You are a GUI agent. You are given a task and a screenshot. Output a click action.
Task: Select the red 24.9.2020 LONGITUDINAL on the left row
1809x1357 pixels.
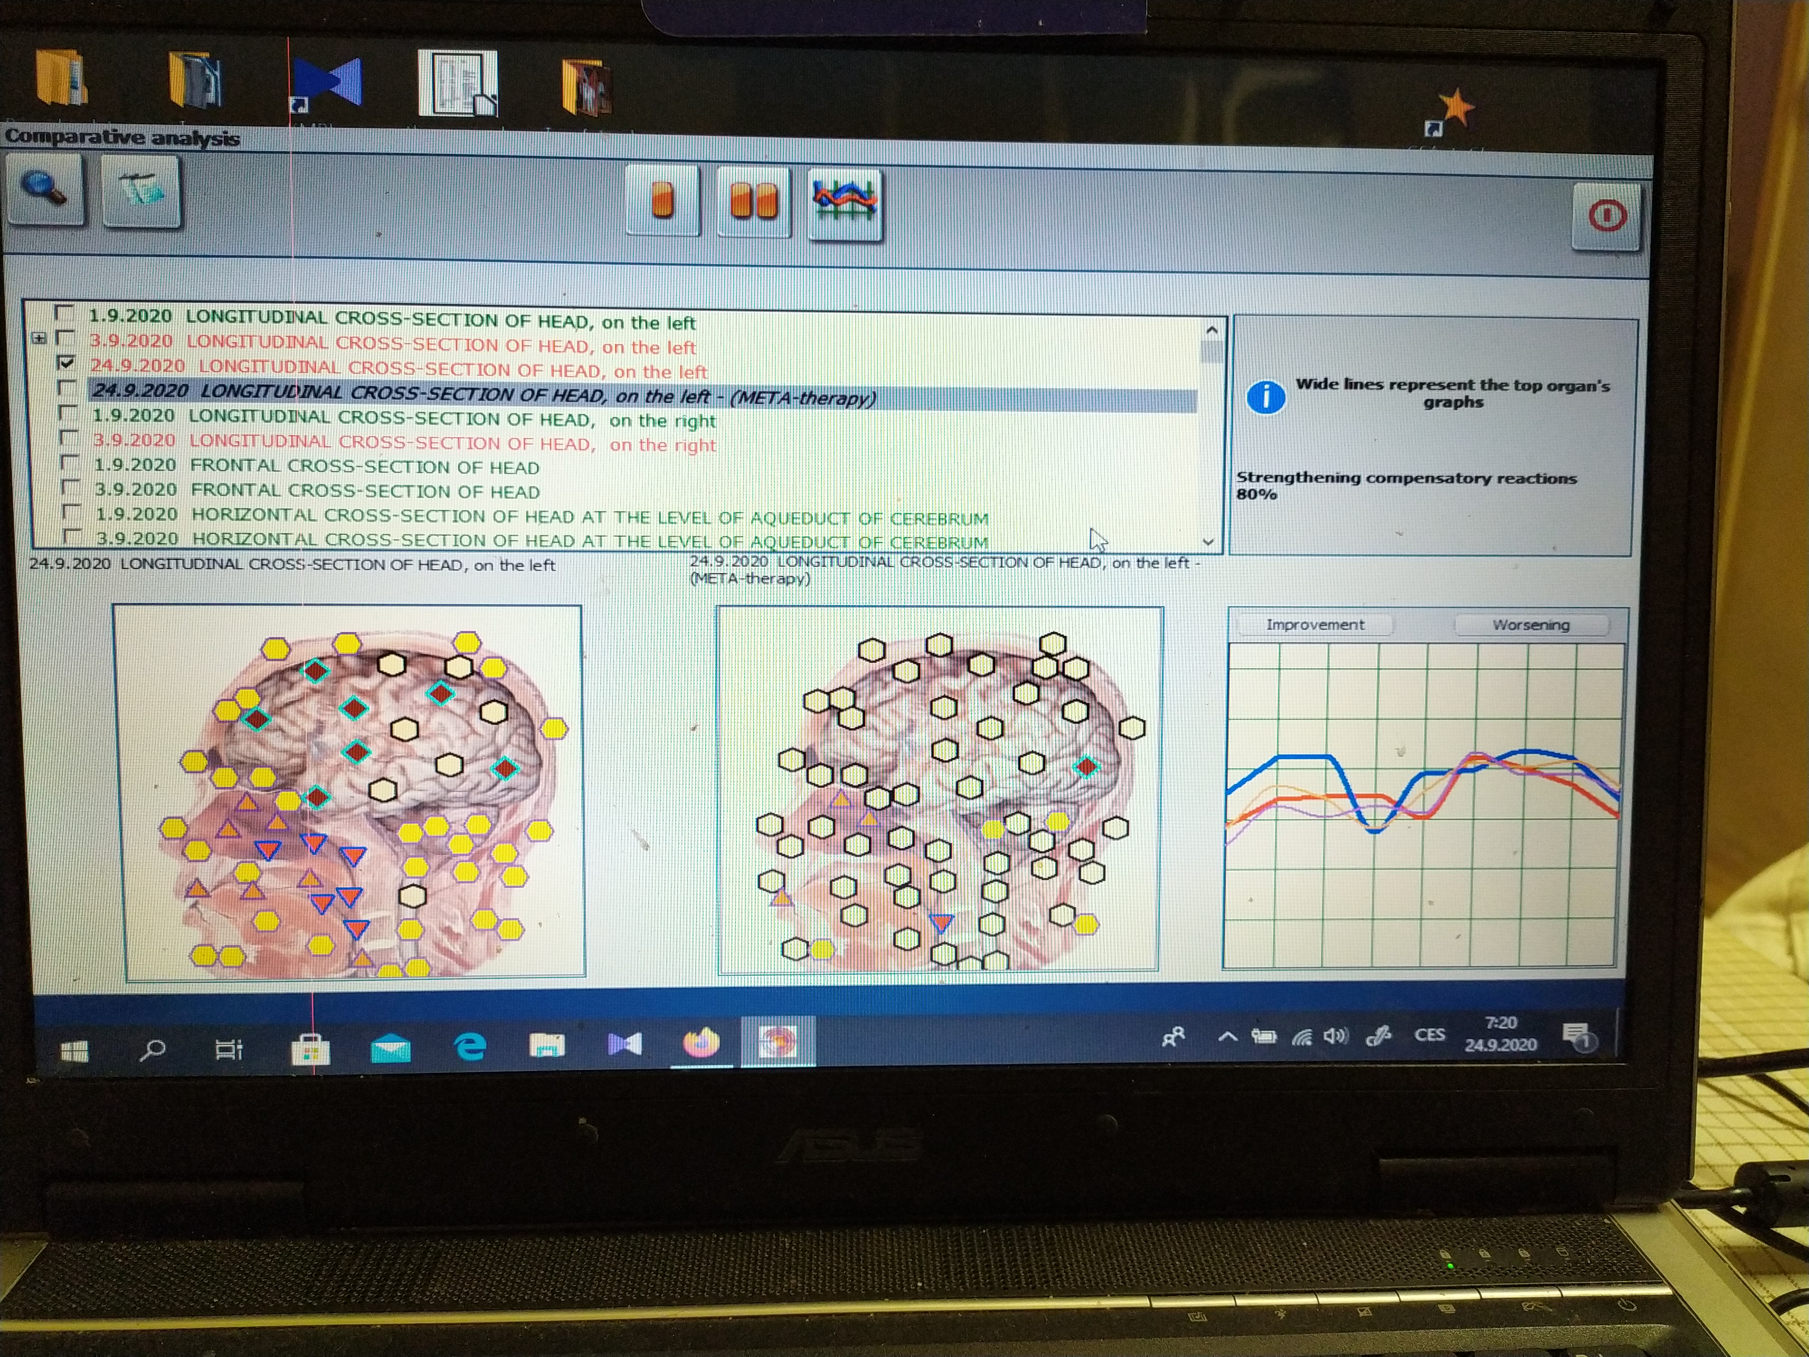[x=399, y=368]
